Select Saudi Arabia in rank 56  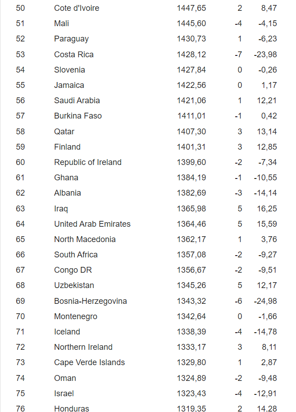click(77, 101)
